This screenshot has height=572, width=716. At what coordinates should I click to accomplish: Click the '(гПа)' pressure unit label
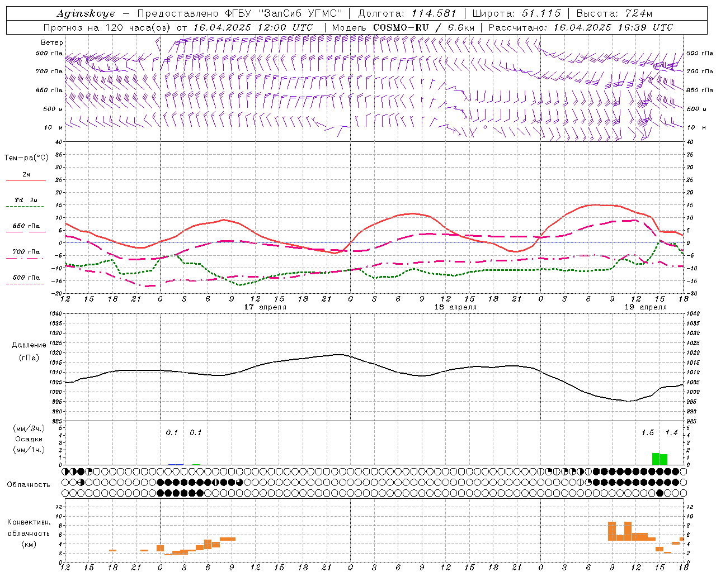tap(29, 357)
